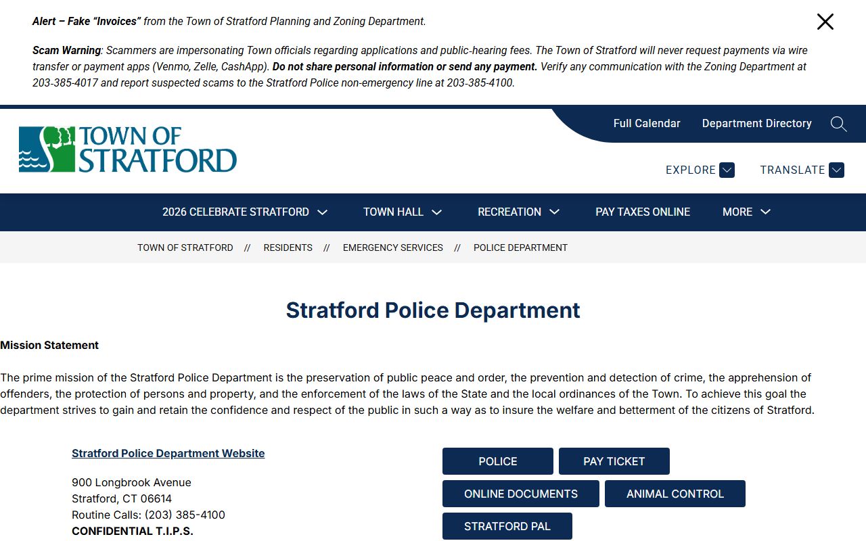Select the Mission Statement heading
866x541 pixels.
[x=49, y=345]
